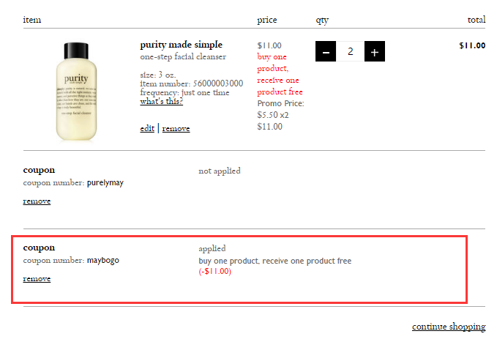
Task: Select the red buy-one-get-one promo text
Action: (280, 74)
